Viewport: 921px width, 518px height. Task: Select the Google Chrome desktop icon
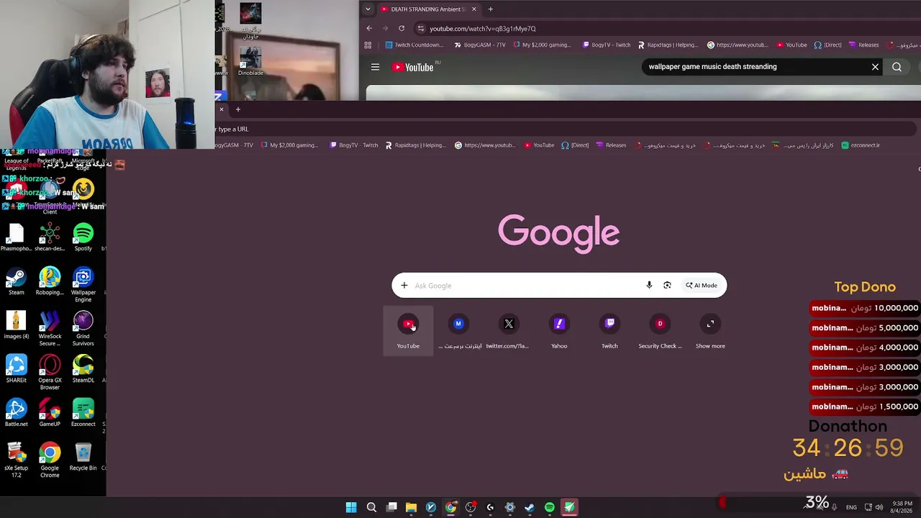[50, 460]
